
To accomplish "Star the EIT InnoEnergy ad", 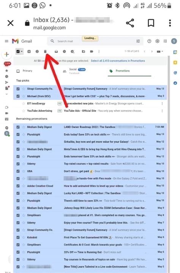I will point(24,103).
